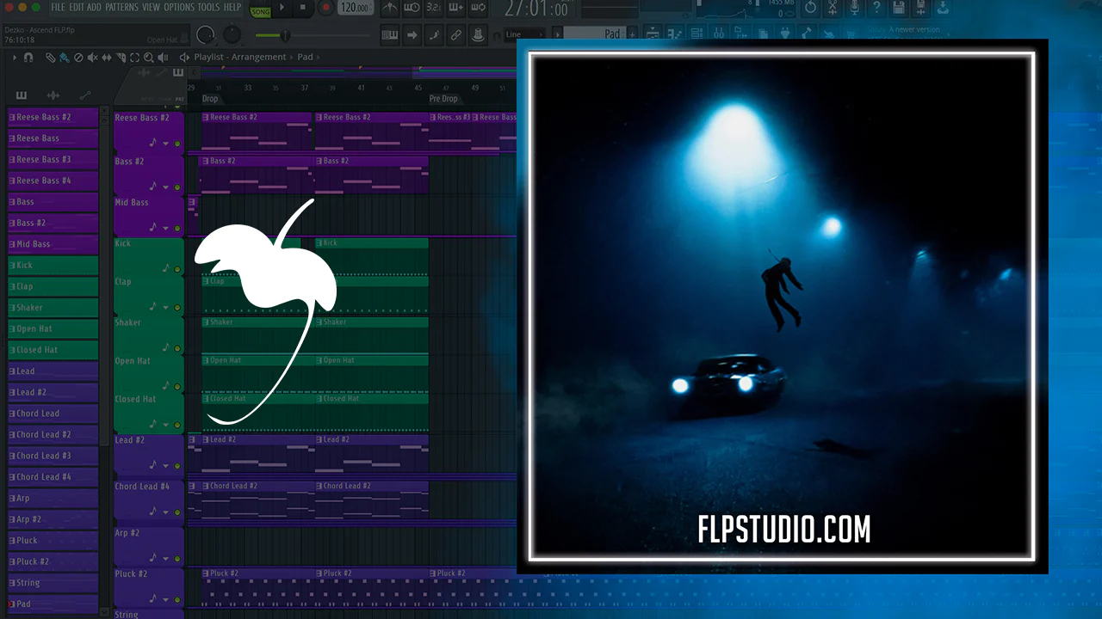Viewport: 1102px width, 619px height.
Task: Open the ADD menu
Action: pyautogui.click(x=94, y=7)
